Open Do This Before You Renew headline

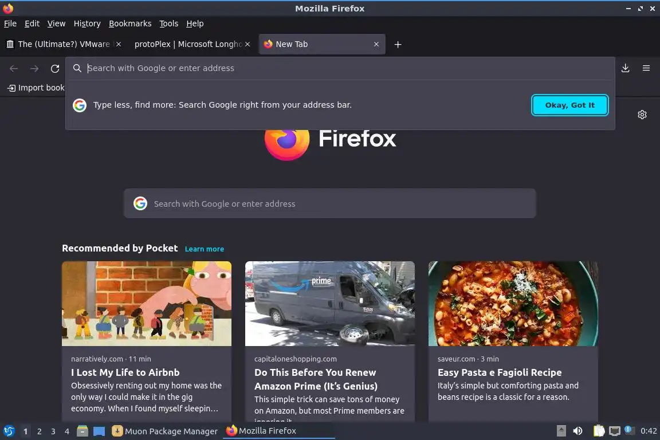click(x=316, y=379)
